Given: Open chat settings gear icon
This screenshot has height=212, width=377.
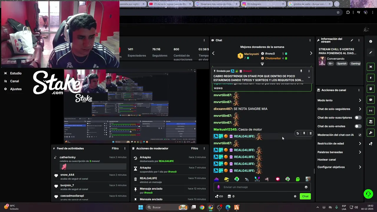Looking at the screenshot, I should (x=295, y=196).
